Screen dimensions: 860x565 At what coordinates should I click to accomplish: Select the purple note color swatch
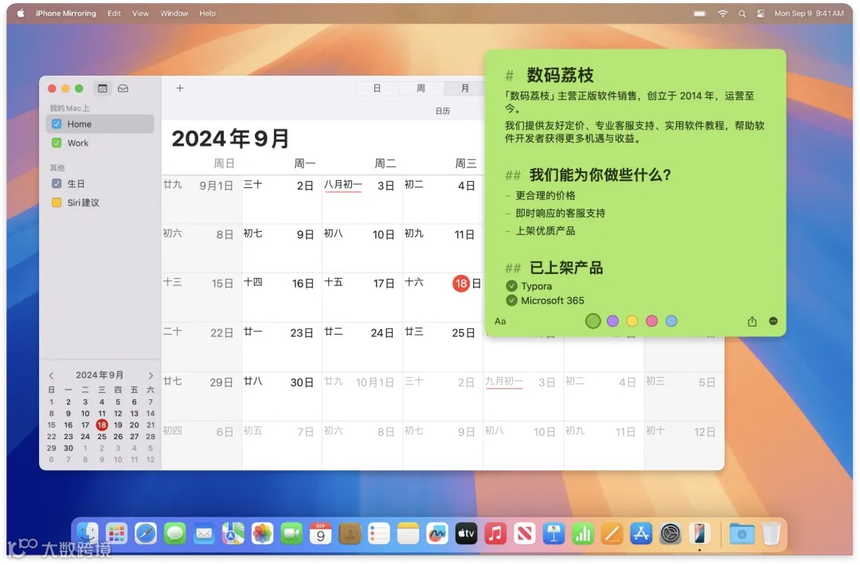tap(612, 321)
